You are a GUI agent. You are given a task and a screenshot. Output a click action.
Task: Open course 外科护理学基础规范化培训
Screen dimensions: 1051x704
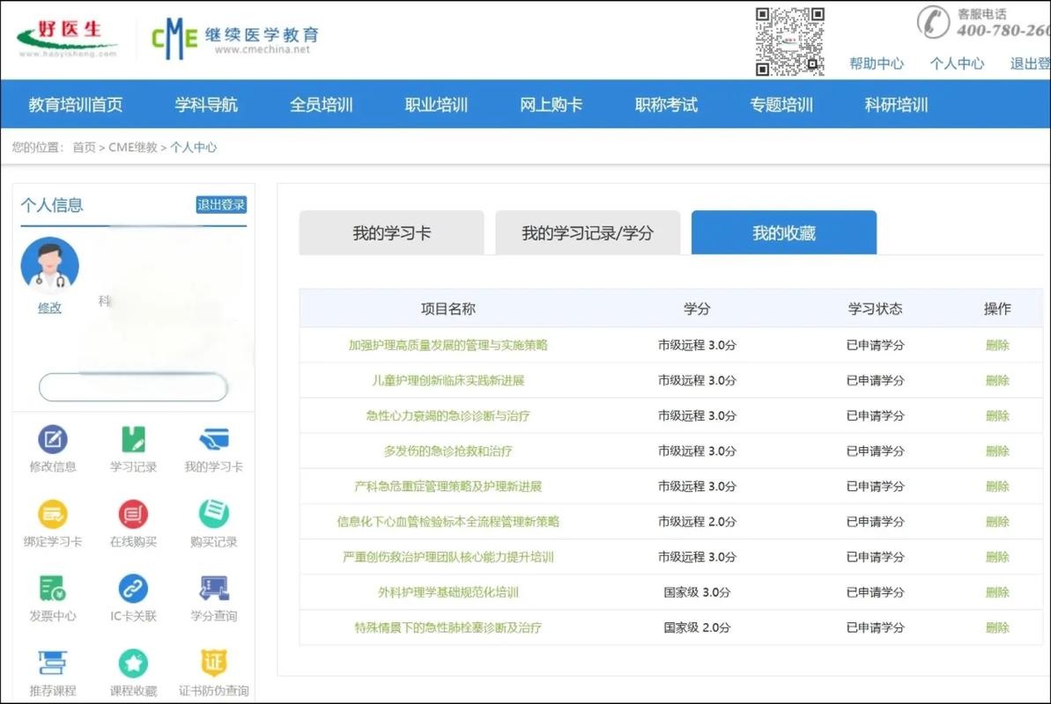click(x=448, y=592)
